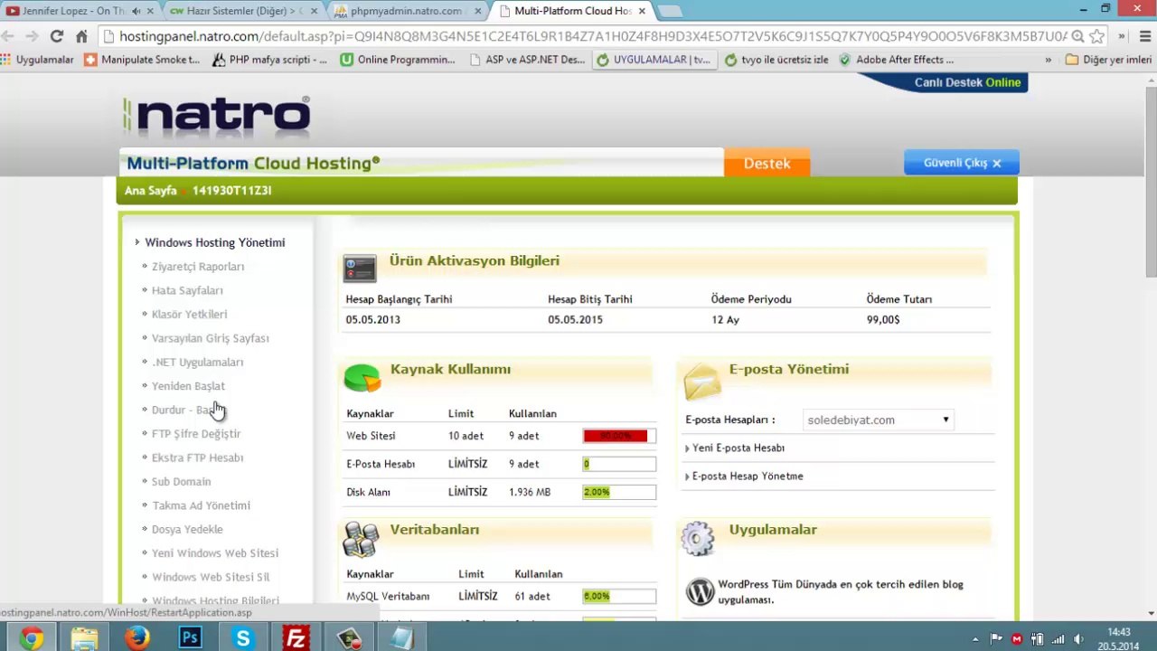Click the Güvenli Çıkış logout button
This screenshot has height=651, width=1157.
tap(962, 163)
